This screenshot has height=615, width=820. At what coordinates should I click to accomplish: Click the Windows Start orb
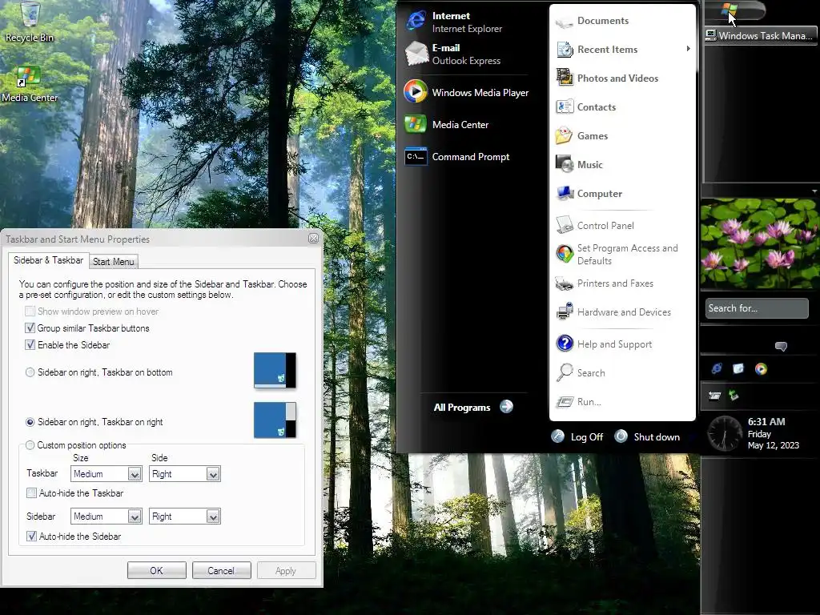[729, 10]
